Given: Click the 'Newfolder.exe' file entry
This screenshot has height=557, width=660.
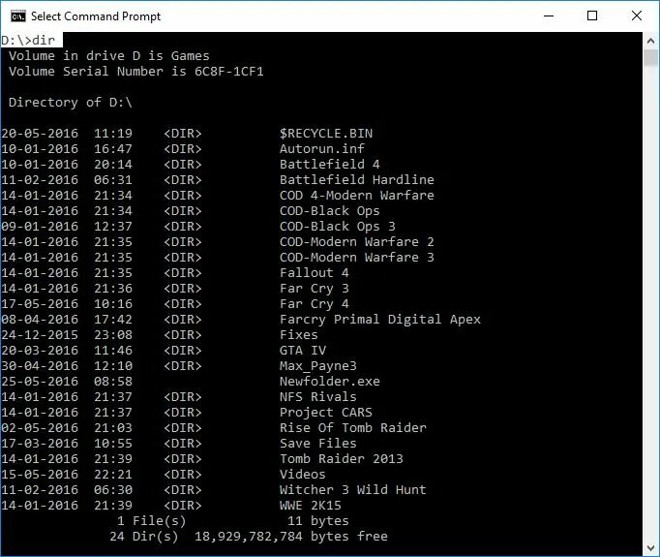Looking at the screenshot, I should (x=330, y=382).
